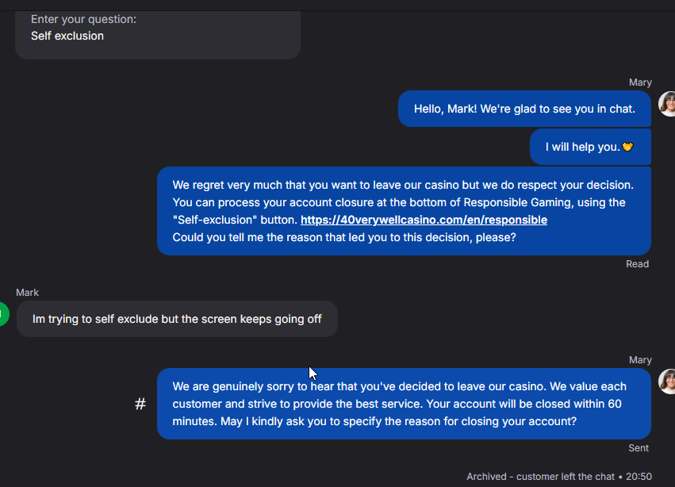Select the "Hello, Mark!" greeting bubble
Screen dimensions: 675x487
[x=524, y=109]
